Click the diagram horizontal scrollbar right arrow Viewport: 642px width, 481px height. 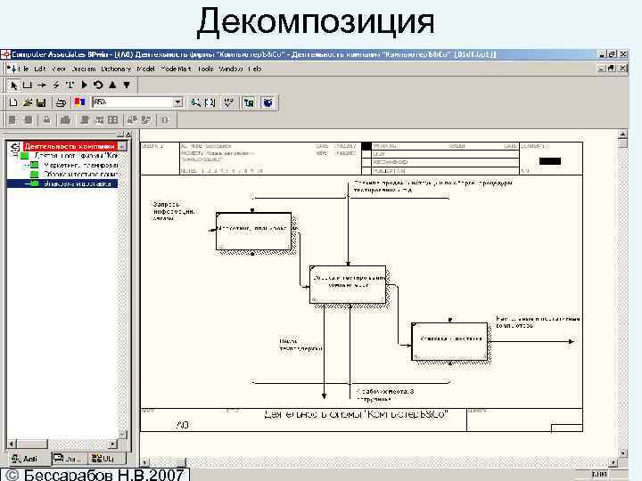[613, 462]
